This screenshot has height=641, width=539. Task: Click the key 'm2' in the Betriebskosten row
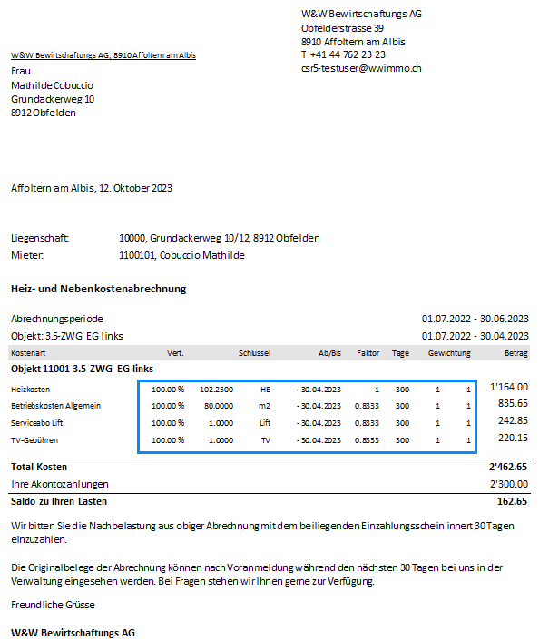(264, 406)
